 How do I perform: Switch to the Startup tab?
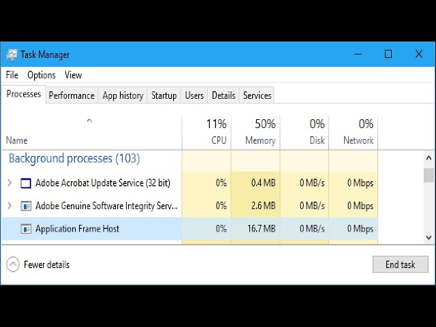pos(163,95)
